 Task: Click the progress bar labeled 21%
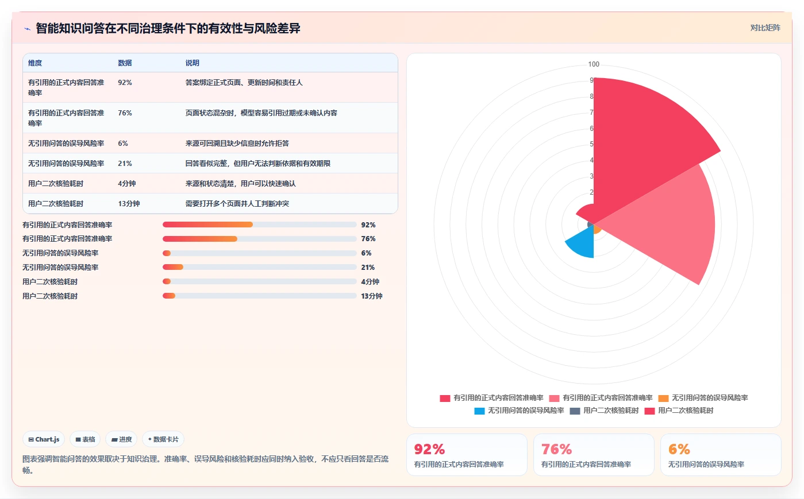(260, 267)
